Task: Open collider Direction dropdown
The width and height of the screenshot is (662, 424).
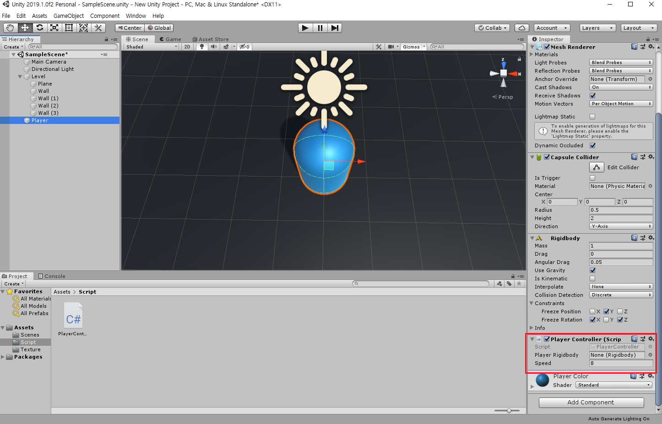Action: (x=621, y=226)
